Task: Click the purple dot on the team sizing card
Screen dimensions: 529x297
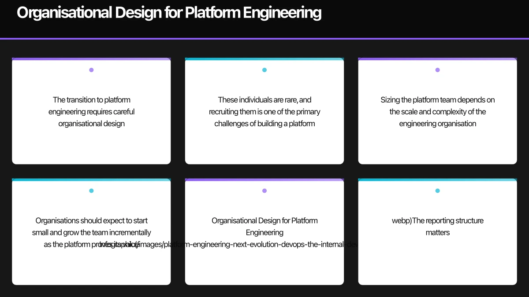Action: tap(437, 70)
